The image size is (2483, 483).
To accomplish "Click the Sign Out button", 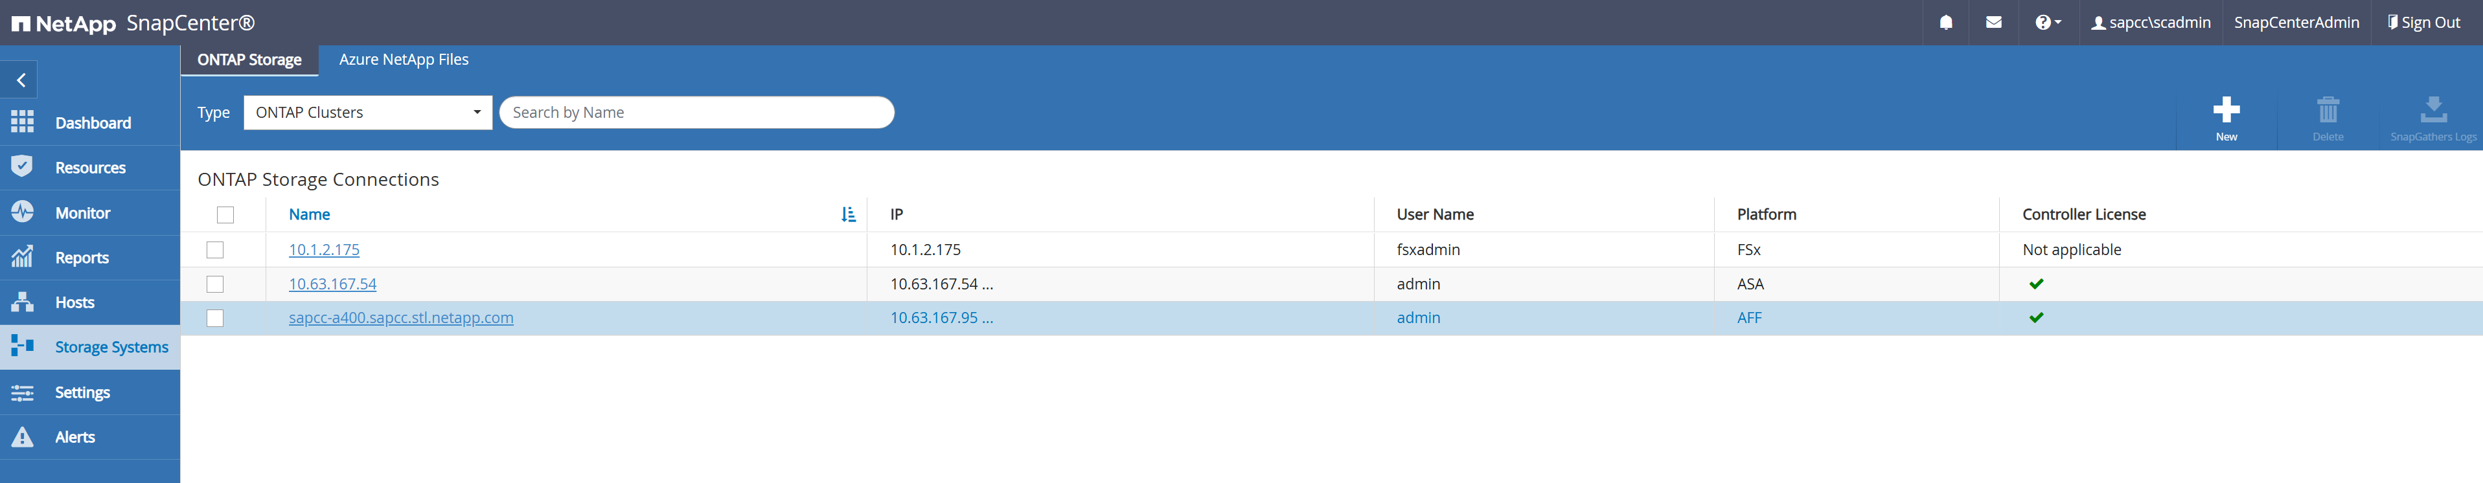I will pos(2423,22).
